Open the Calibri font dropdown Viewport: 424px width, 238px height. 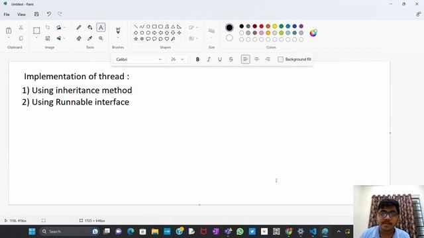(138, 59)
